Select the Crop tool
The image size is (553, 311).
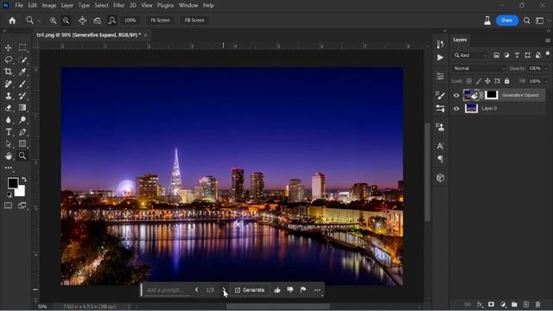(9, 72)
